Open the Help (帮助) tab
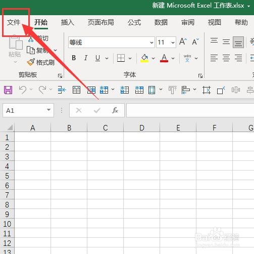The height and width of the screenshot is (254, 254). pyautogui.click(x=241, y=22)
